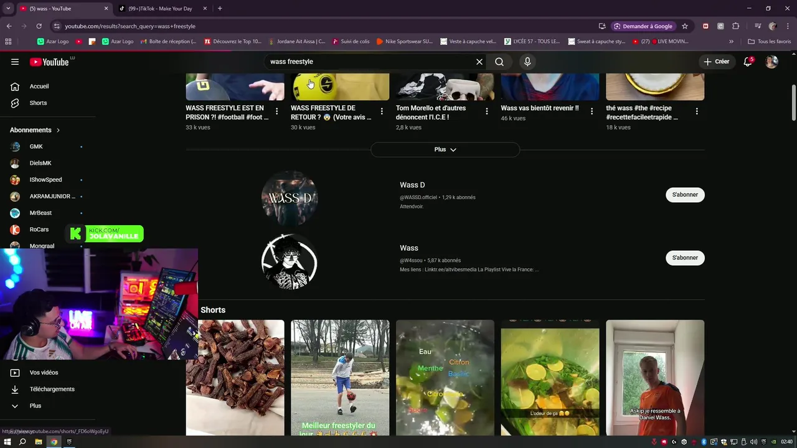The width and height of the screenshot is (797, 448).
Task: Open the browser apps grid icon
Action: coord(8,42)
